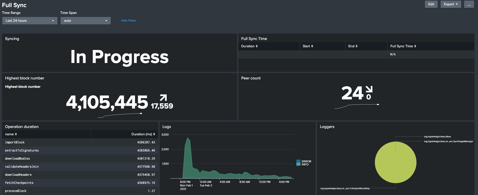Open the Time Range 'Last 24 hours' dropdown
This screenshot has height=195, width=478.
pyautogui.click(x=30, y=21)
